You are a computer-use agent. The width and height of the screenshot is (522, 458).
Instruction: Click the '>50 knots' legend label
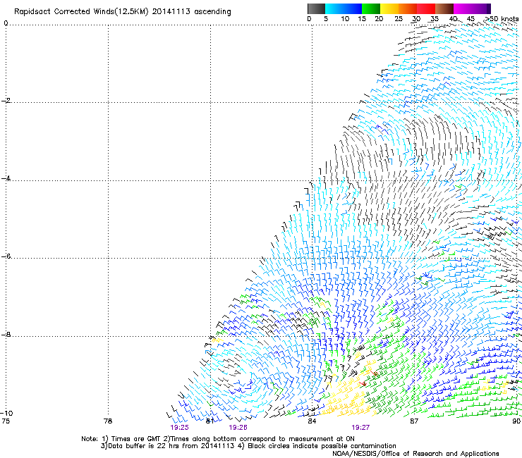coord(502,18)
